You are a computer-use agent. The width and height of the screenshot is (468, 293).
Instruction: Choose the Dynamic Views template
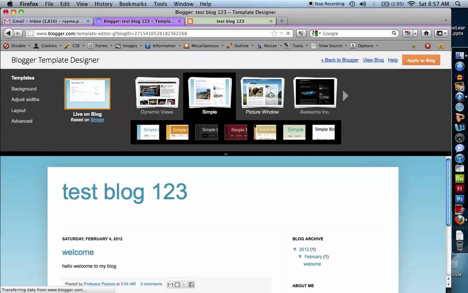coord(157,96)
